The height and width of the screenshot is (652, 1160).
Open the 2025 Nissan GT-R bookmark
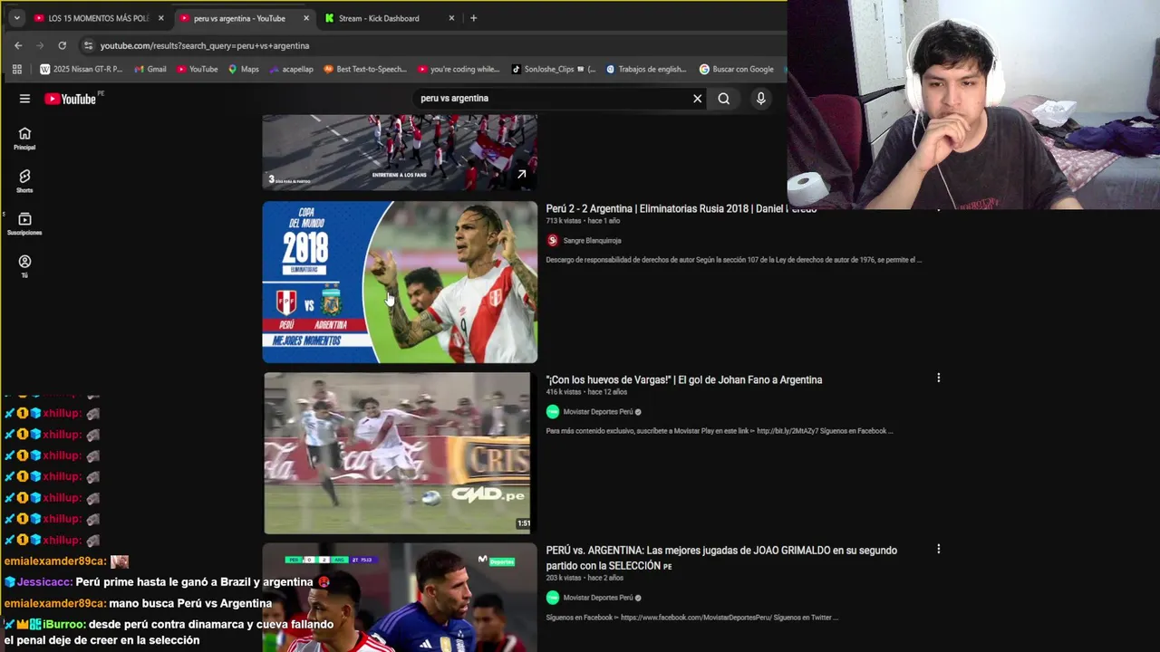82,69
